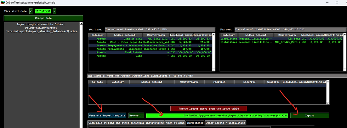Open Cash held at bank and other financial institutions tab
Image resolution: width=347 pixels, height=128 pixels.
tap(126, 123)
